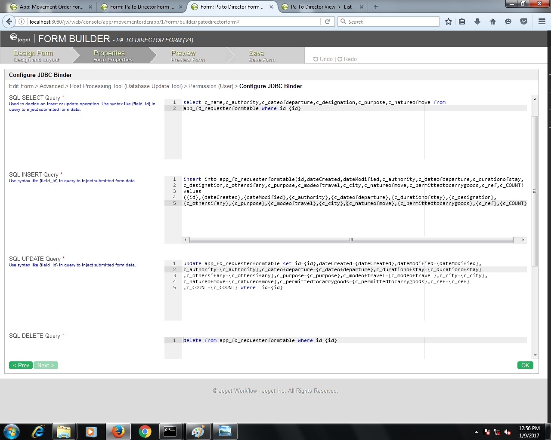Open the Firefox hamburger menu

click(542, 21)
